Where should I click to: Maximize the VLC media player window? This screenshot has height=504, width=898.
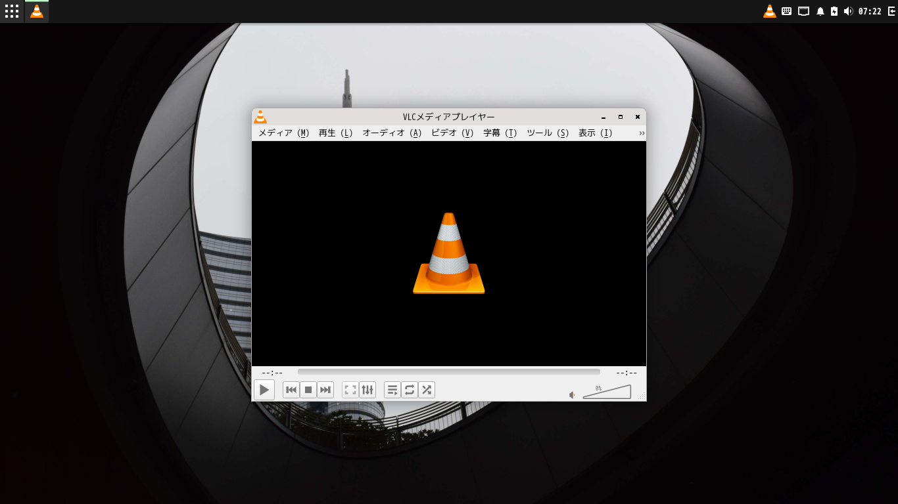[x=620, y=117]
